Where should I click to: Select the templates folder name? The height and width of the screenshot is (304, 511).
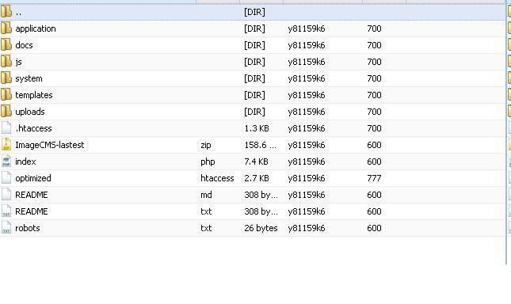click(x=34, y=95)
